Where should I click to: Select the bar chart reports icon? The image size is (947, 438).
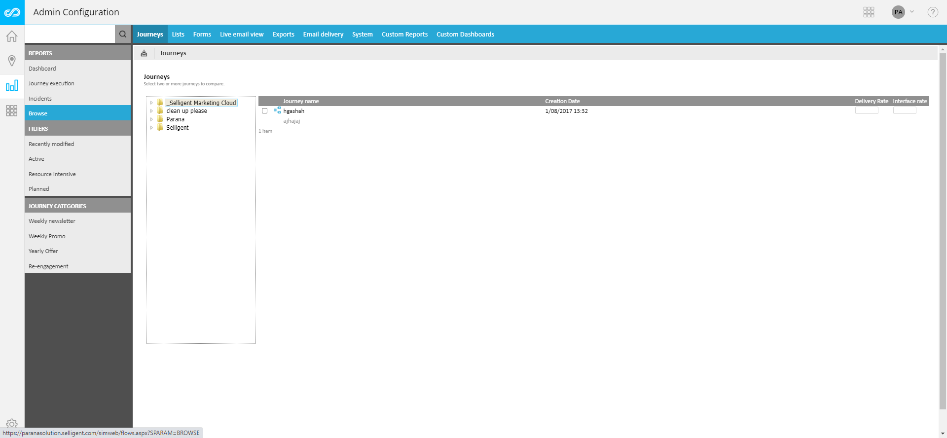12,86
